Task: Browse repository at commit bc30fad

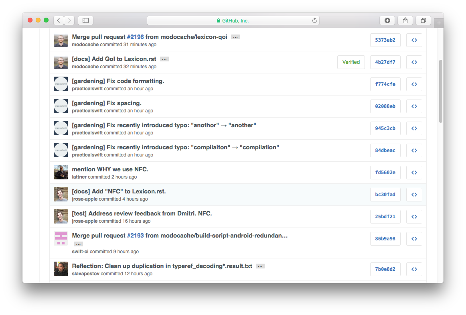Action: [414, 195]
